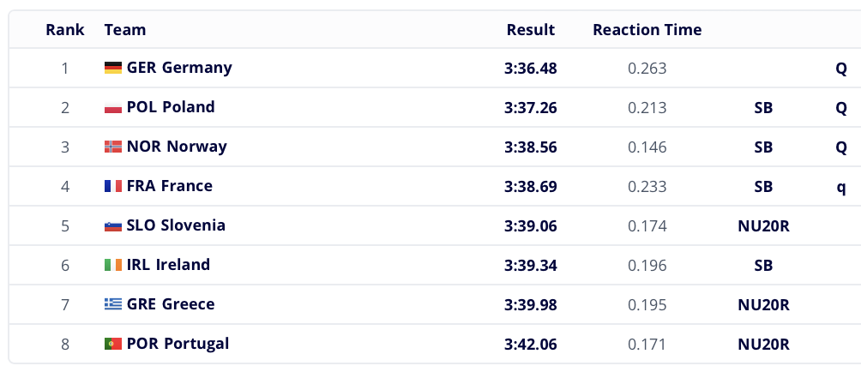Open the GER Germany team link
861x372 pixels.
(x=179, y=68)
